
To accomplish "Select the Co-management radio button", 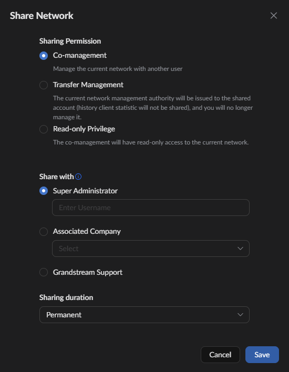I will [x=44, y=56].
